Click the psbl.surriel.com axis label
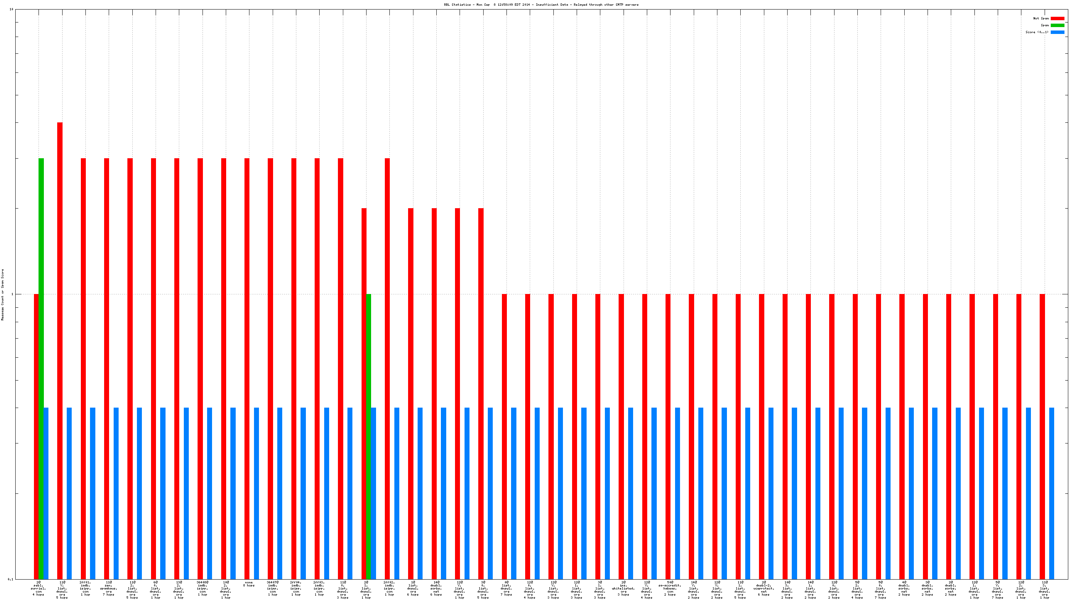 click(x=39, y=588)
